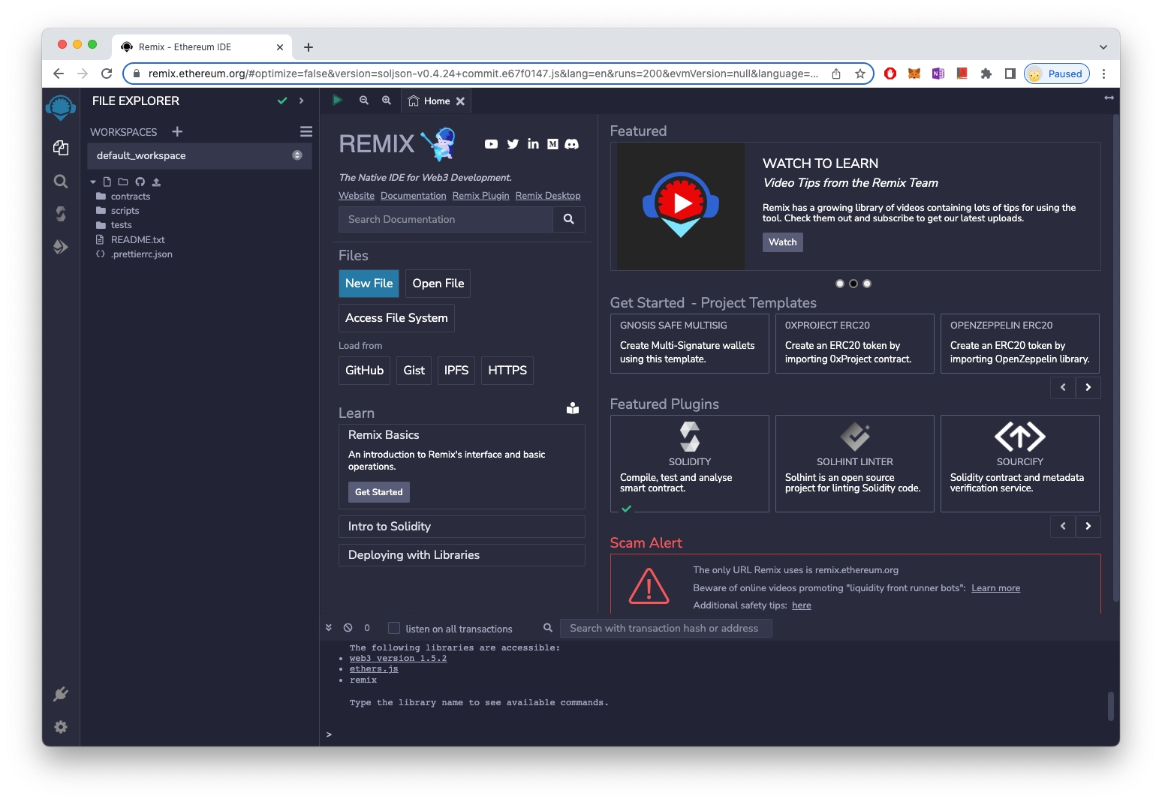
Task: Open Search in files sidebar icon
Action: click(x=61, y=181)
